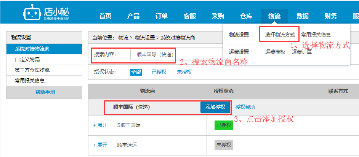Open the 采购 menu

coord(218,16)
